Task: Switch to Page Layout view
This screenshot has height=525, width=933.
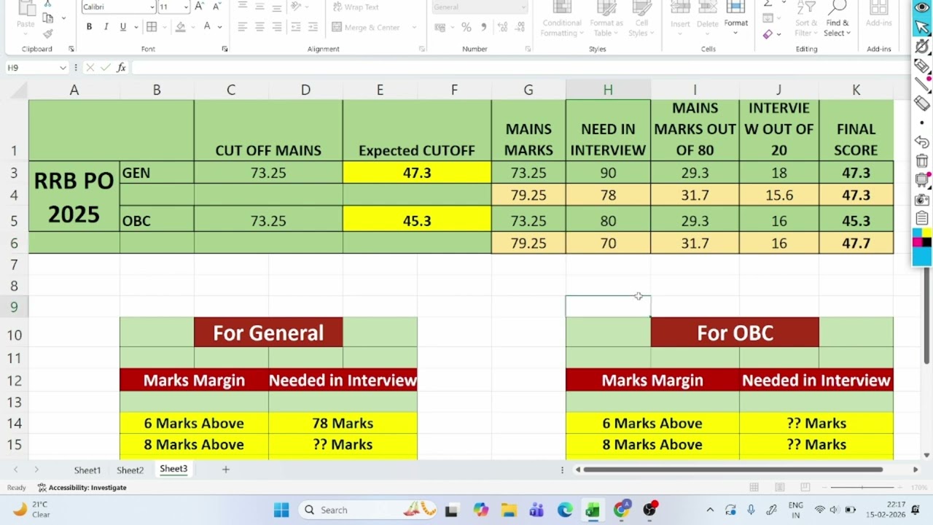Action: [x=779, y=487]
